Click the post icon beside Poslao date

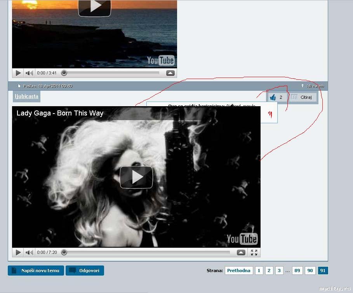coord(19,86)
